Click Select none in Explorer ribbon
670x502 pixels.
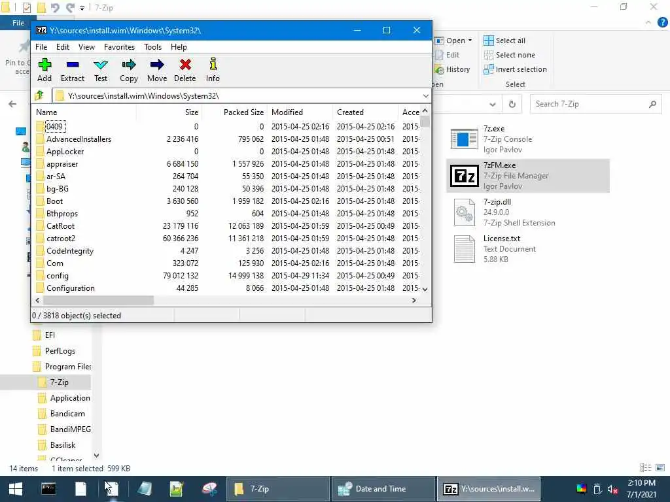coord(509,55)
